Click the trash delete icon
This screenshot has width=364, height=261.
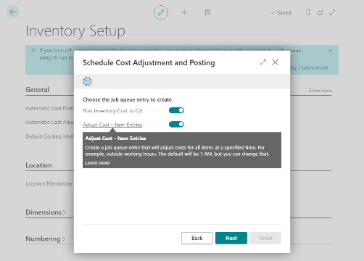click(207, 12)
